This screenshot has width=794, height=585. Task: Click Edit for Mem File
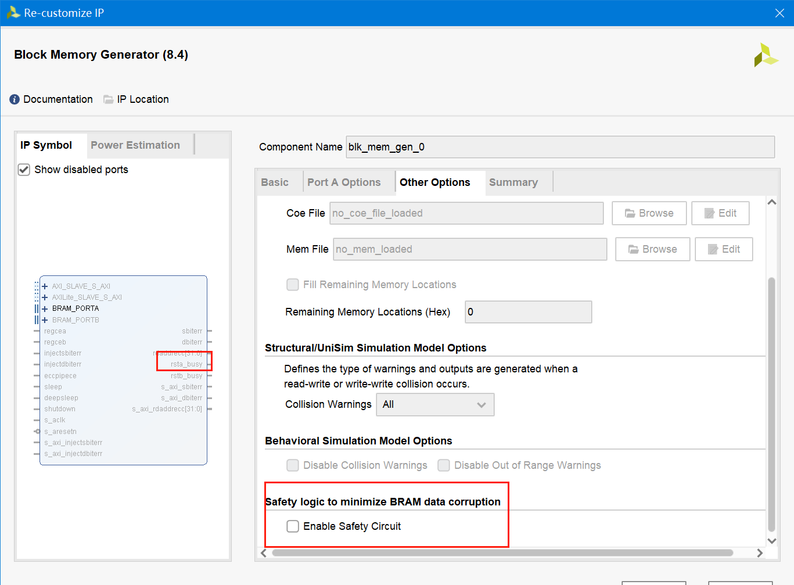724,249
